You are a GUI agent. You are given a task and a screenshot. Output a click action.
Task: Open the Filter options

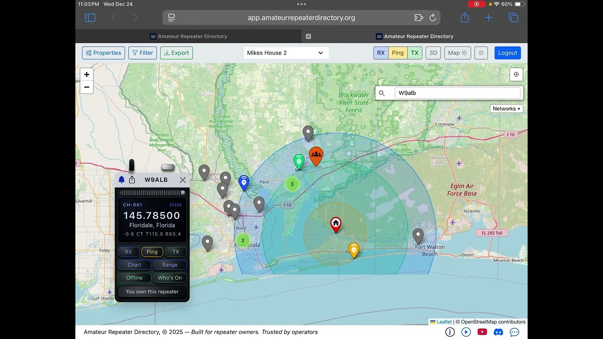[x=142, y=53]
